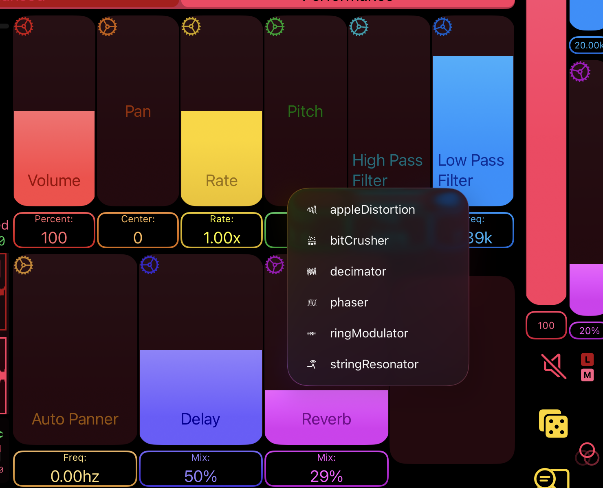Open the Reverb settings gear
The image size is (603, 488).
[x=275, y=265]
